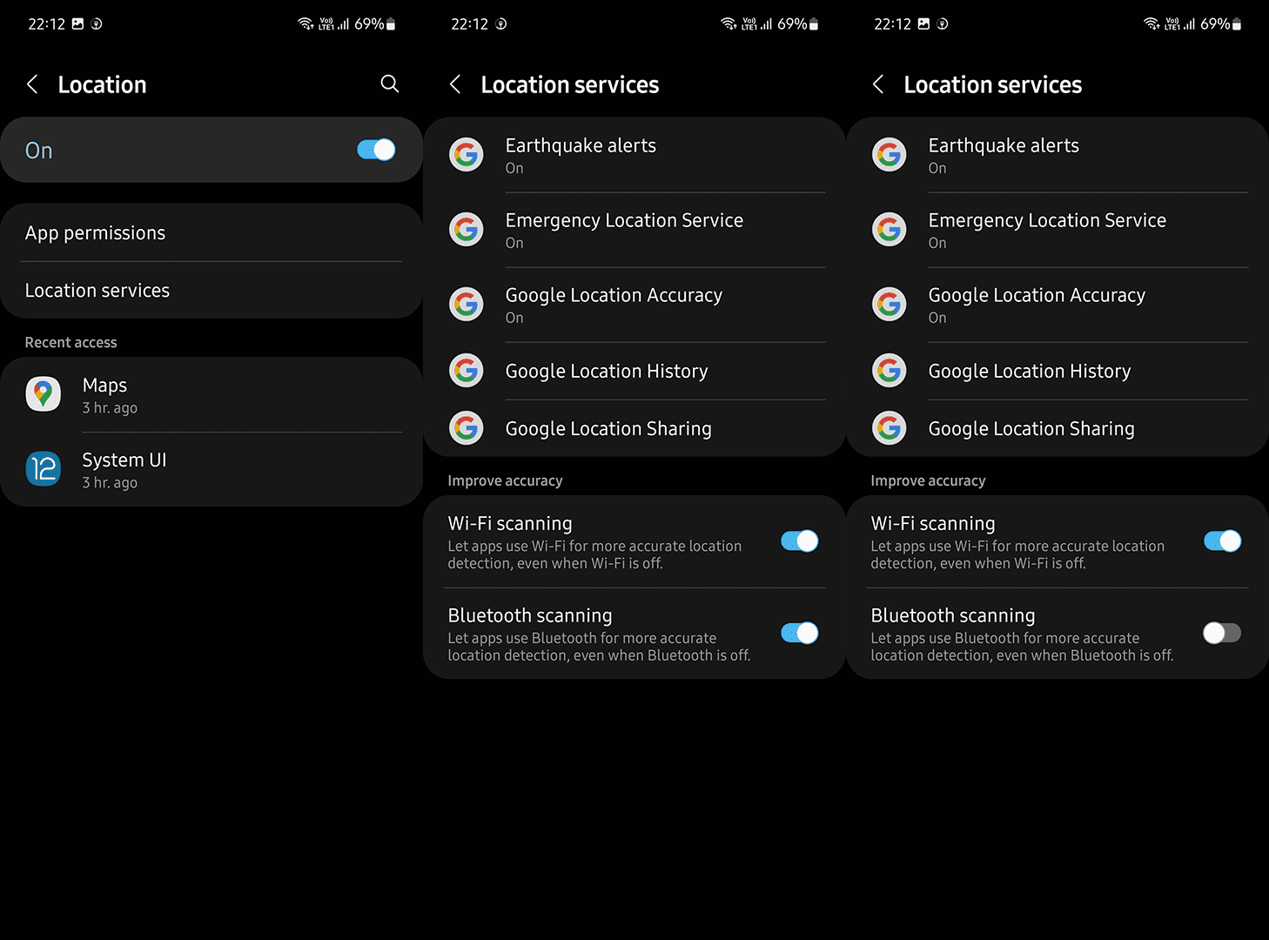Tap the On label of Location switch
This screenshot has height=940, width=1269.
(x=38, y=151)
